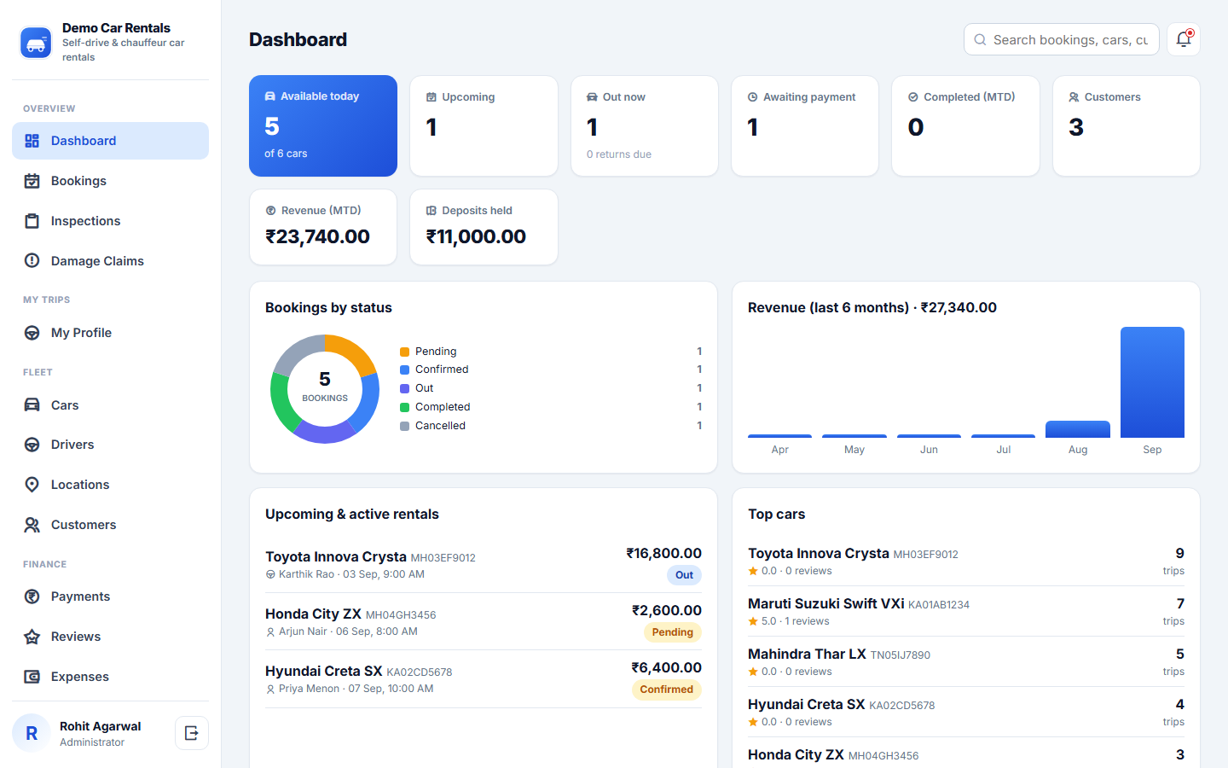Click the Cancelled gray legend swatch
Screen dimensions: 1228x768
[405, 426]
